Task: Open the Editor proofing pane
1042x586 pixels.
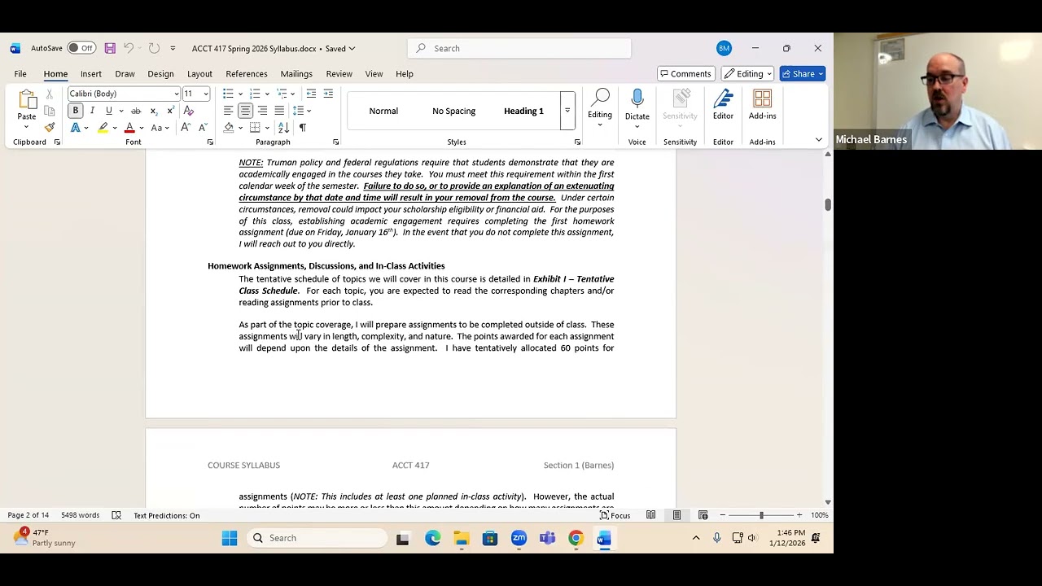Action: (x=723, y=106)
